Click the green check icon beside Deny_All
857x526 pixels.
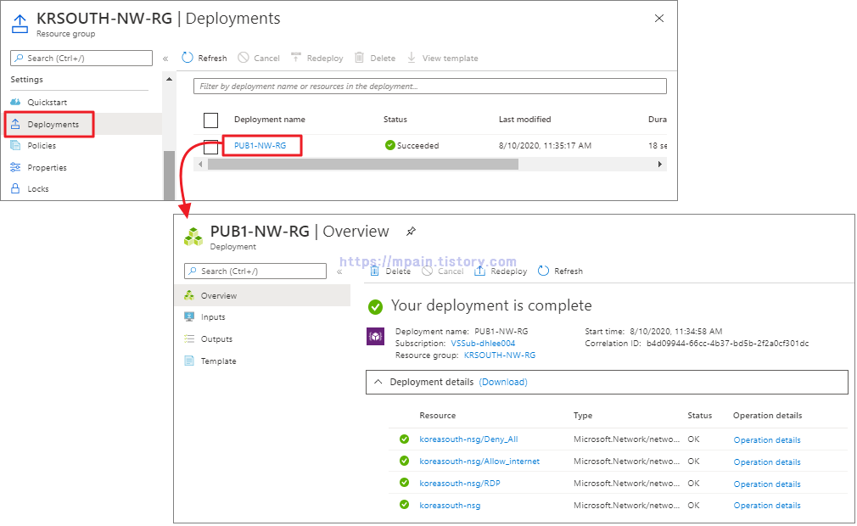pyautogui.click(x=404, y=439)
